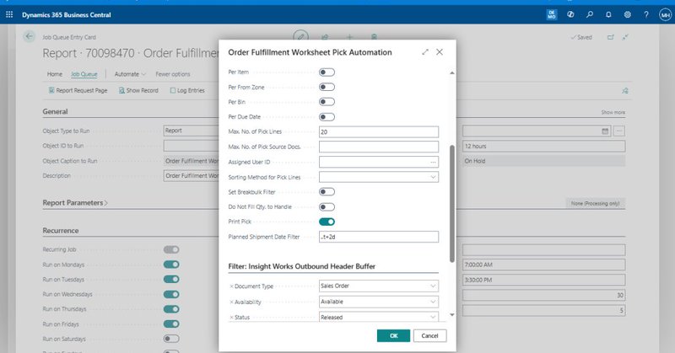The image size is (675, 353).
Task: Click Report Request Page action
Action: tap(78, 90)
